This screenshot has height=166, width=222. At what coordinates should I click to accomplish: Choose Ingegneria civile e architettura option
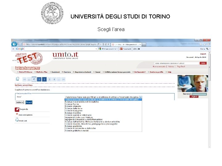click(x=103, y=117)
